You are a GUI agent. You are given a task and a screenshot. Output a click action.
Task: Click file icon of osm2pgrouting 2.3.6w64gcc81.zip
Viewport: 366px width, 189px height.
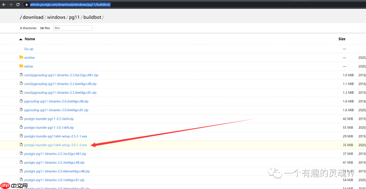[x=21, y=92]
